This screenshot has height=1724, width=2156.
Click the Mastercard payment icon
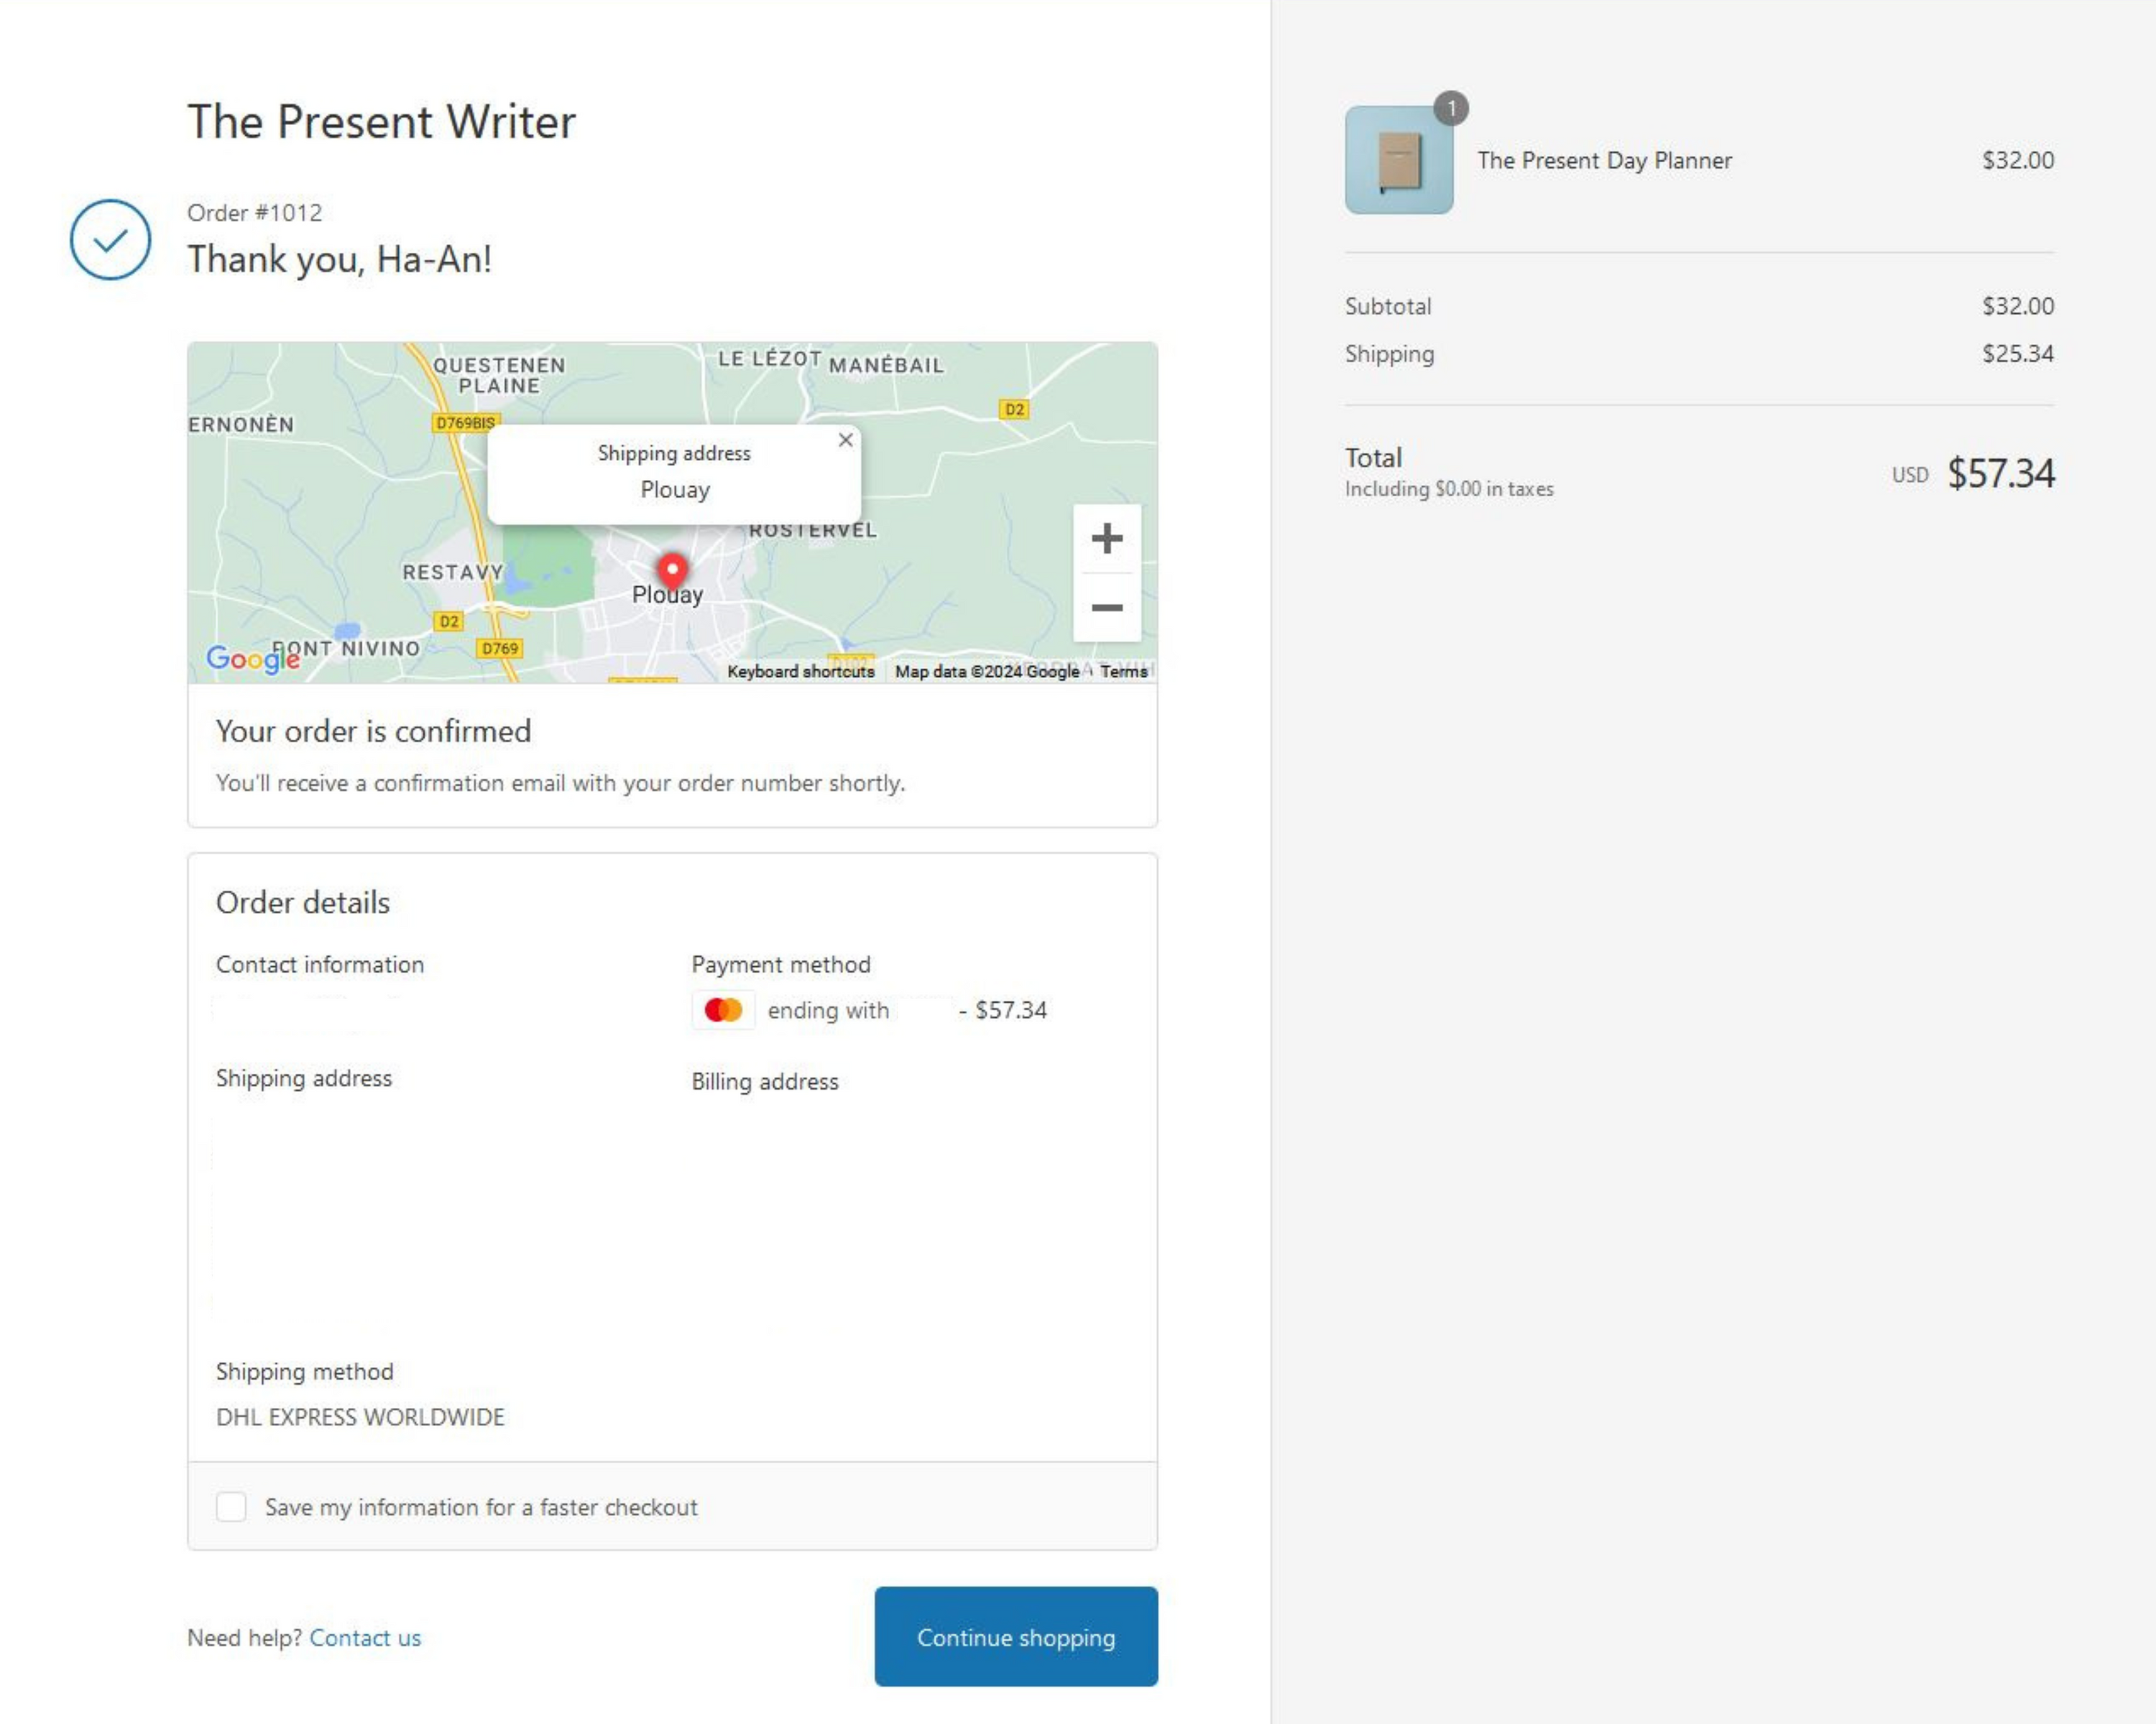(723, 1011)
